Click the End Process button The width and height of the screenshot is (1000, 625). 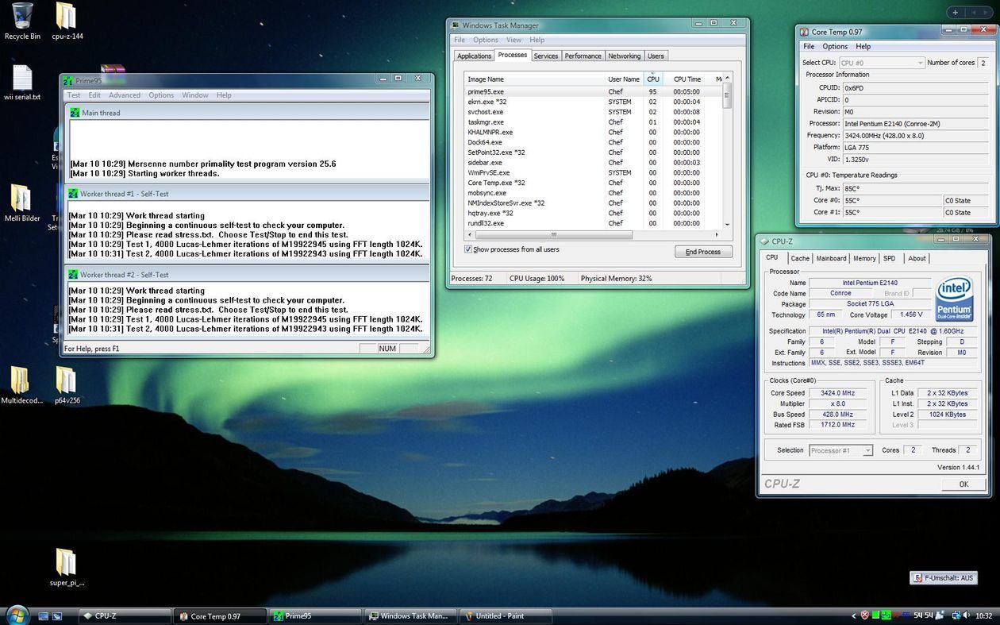click(x=703, y=252)
